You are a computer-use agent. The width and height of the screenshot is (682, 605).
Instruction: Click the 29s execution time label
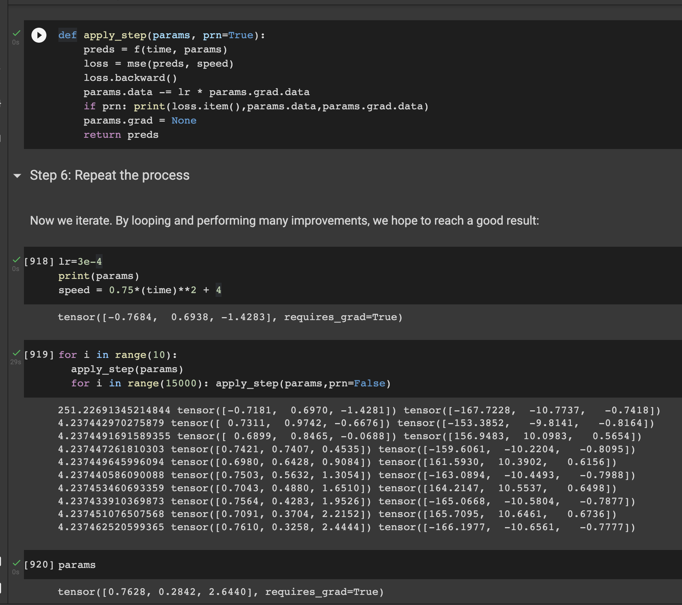click(x=16, y=362)
